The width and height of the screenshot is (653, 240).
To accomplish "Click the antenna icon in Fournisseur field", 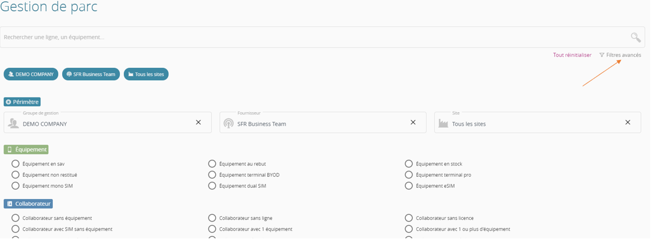I will coord(229,123).
